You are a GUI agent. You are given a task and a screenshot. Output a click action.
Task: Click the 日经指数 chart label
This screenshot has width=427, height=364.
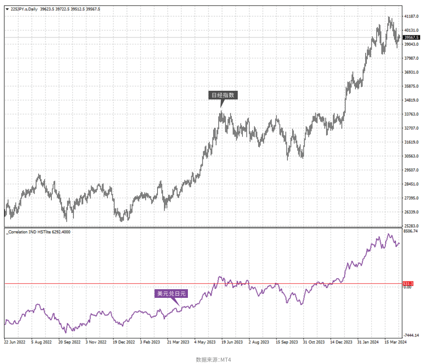pyautogui.click(x=223, y=95)
